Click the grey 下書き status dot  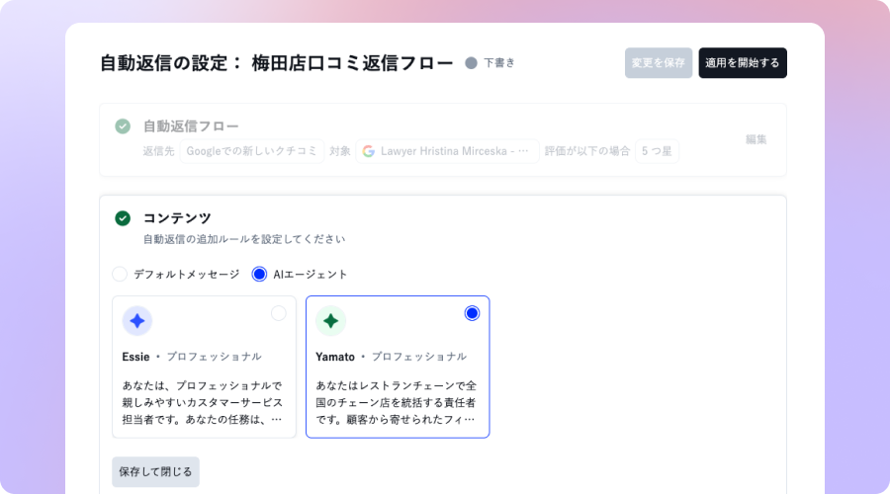(x=471, y=63)
